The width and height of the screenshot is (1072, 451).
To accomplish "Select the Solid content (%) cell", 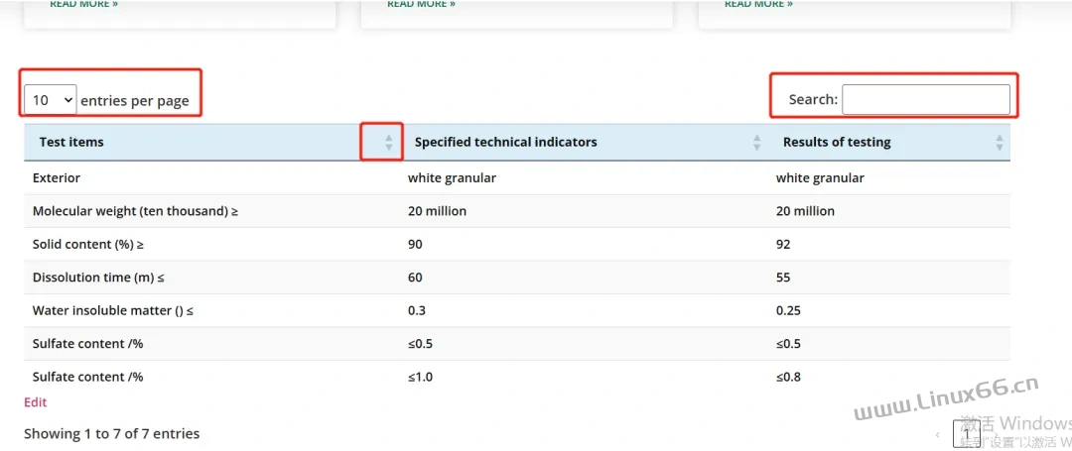I will pyautogui.click(x=88, y=244).
